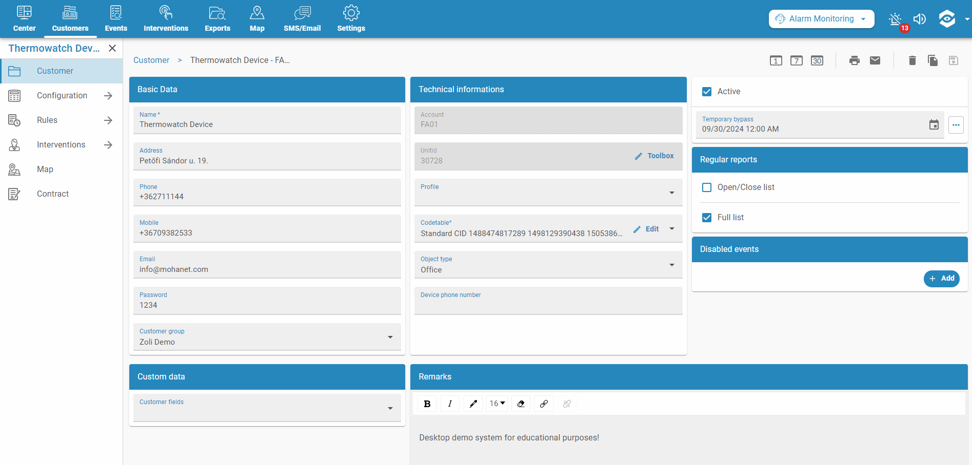972x465 pixels.
Task: Toggle italic in Remarks editor
Action: point(450,404)
